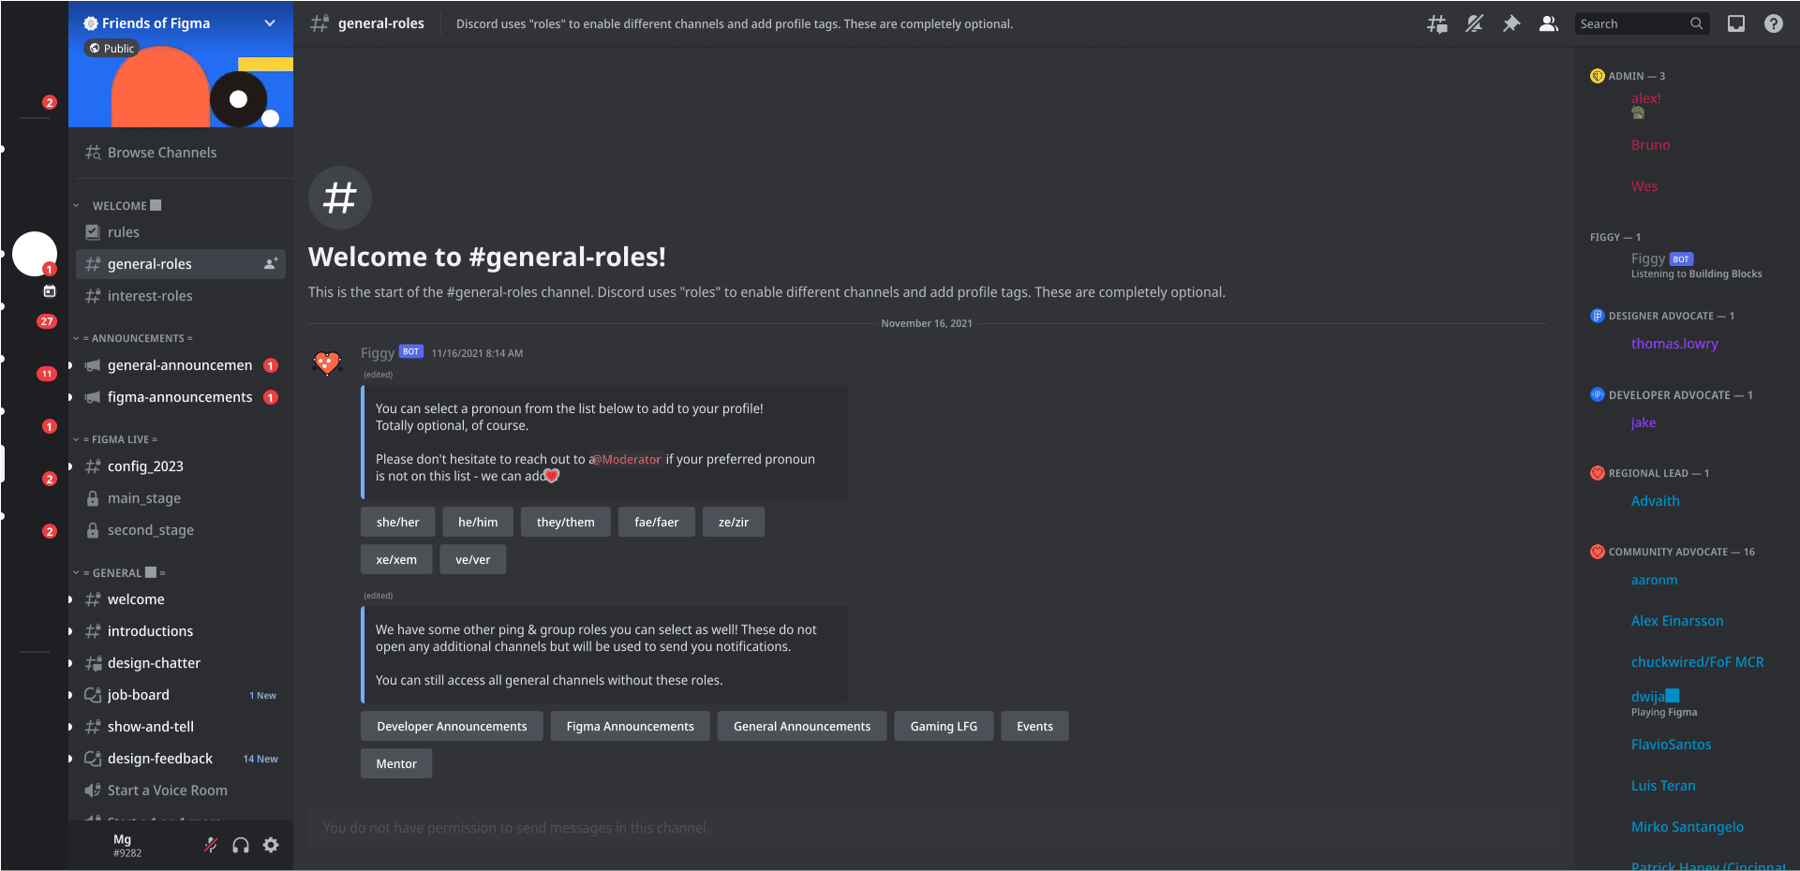Select the ze/zir pronoun role
Viewport: 1800px width, 871px height.
[x=734, y=522]
